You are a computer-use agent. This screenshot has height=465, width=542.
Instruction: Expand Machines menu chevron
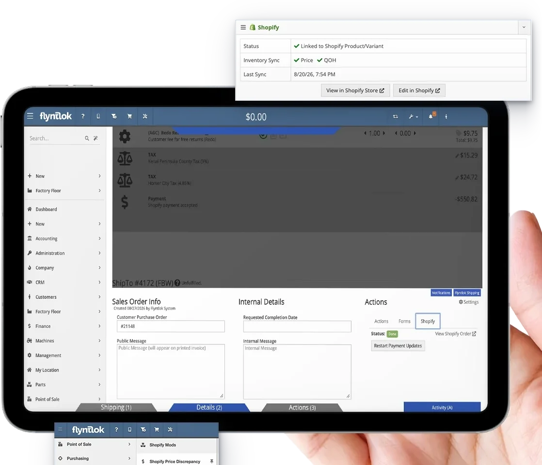pos(99,341)
